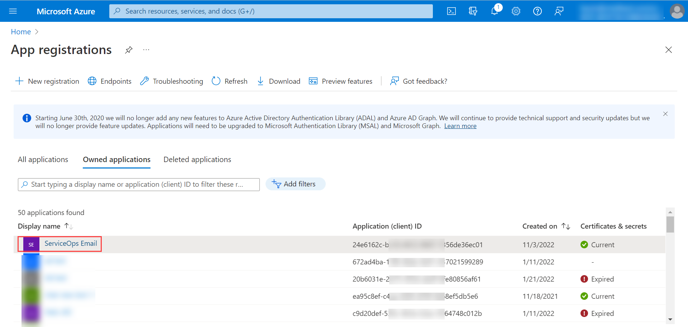Click the scroll down arrow on list scrollbar
The image size is (688, 327).
coord(670,319)
